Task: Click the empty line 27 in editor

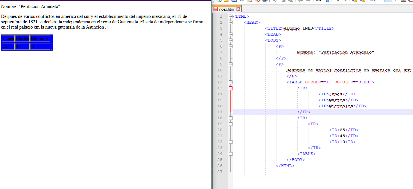Action: point(300,172)
